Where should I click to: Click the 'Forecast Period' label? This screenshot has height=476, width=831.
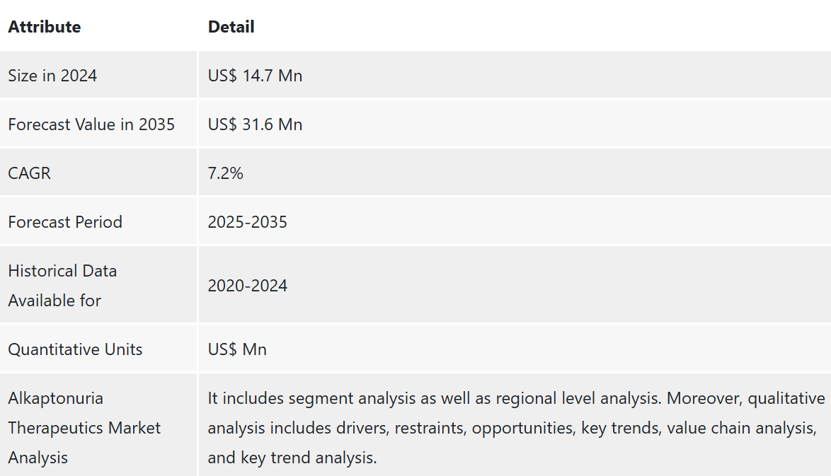[65, 222]
